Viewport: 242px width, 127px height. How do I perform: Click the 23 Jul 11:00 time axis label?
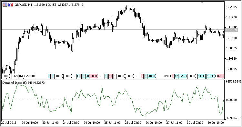pos(50,123)
